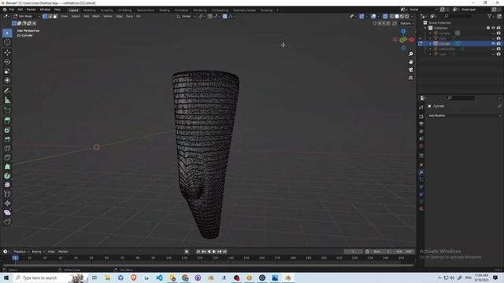Activate the Bevel tool
This screenshot has width=504, height=283.
click(x=7, y=139)
